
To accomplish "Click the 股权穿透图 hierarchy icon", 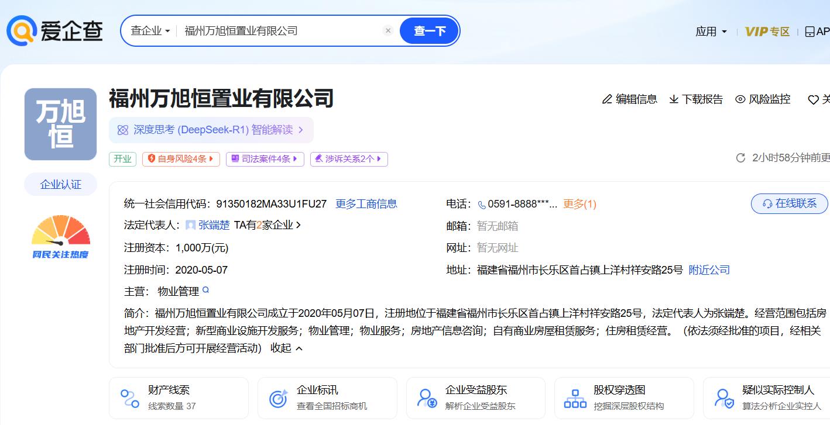I will click(x=575, y=398).
